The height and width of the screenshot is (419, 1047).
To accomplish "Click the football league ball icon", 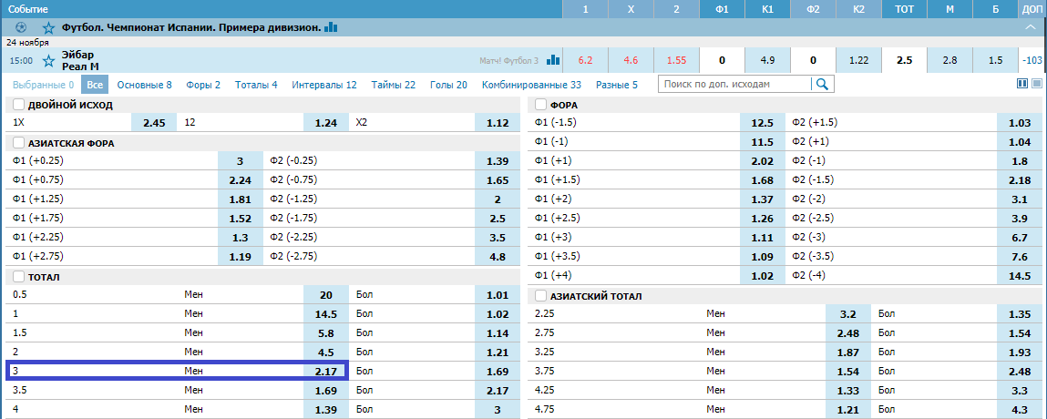I will pos(21,27).
